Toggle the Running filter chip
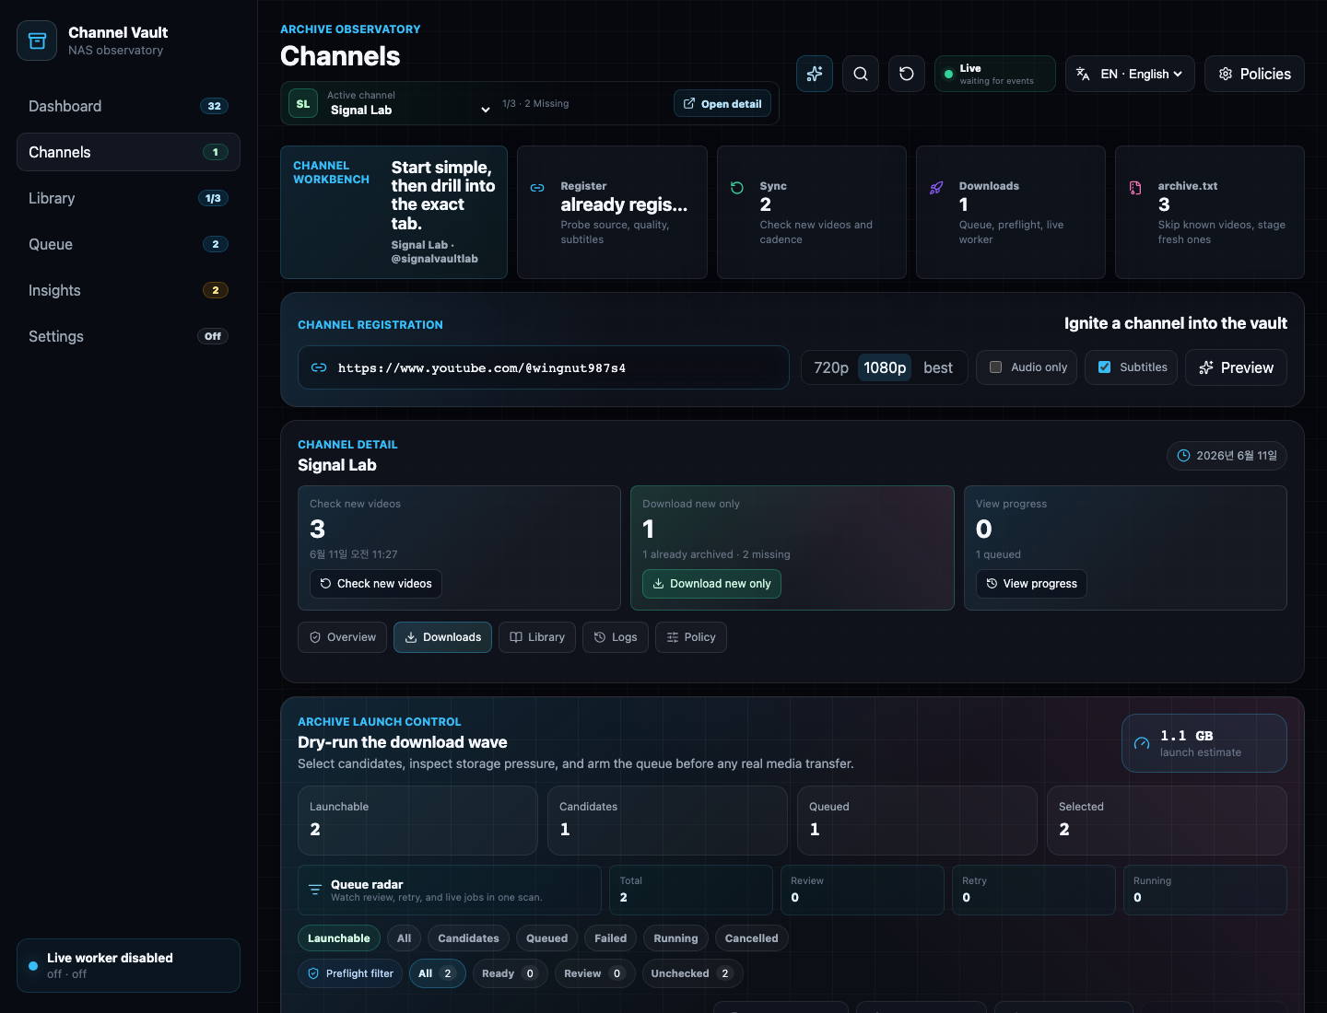Image resolution: width=1327 pixels, height=1013 pixels. [x=675, y=938]
